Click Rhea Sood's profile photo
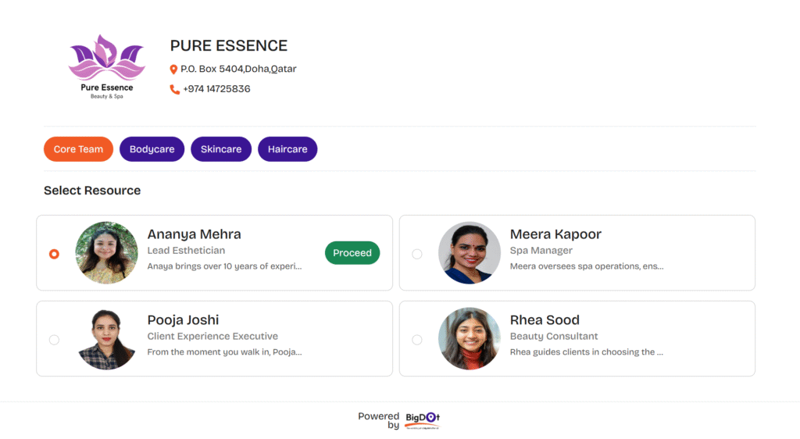Viewport: 800px width, 439px height. pyautogui.click(x=470, y=339)
